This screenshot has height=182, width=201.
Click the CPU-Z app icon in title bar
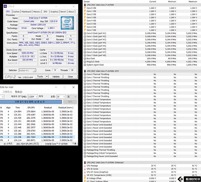(5, 6)
